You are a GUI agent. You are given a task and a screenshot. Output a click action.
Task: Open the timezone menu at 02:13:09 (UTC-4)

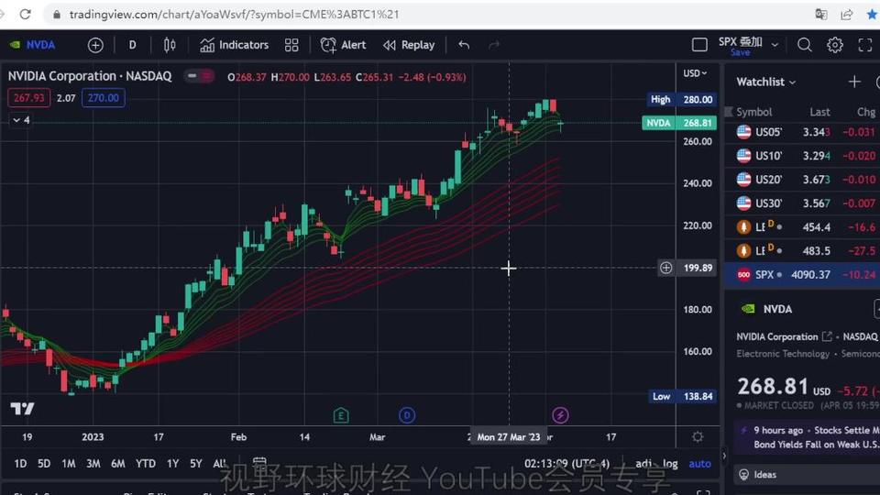[566, 464]
